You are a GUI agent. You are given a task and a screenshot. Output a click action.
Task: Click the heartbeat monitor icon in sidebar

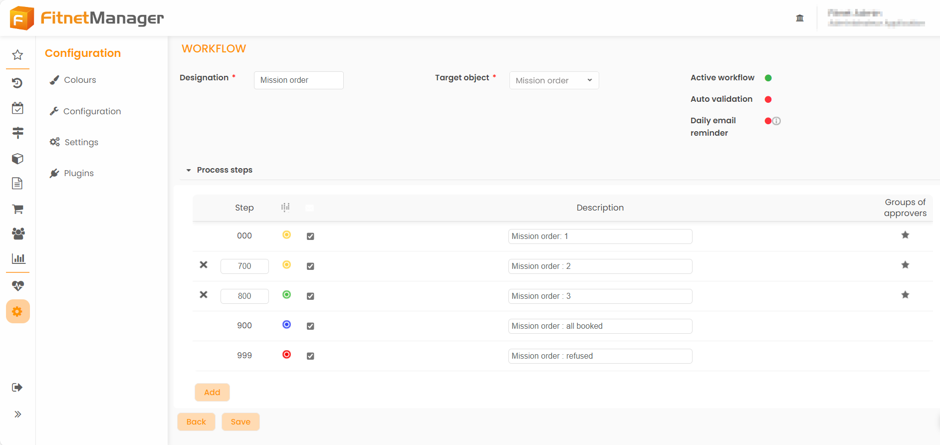(17, 286)
